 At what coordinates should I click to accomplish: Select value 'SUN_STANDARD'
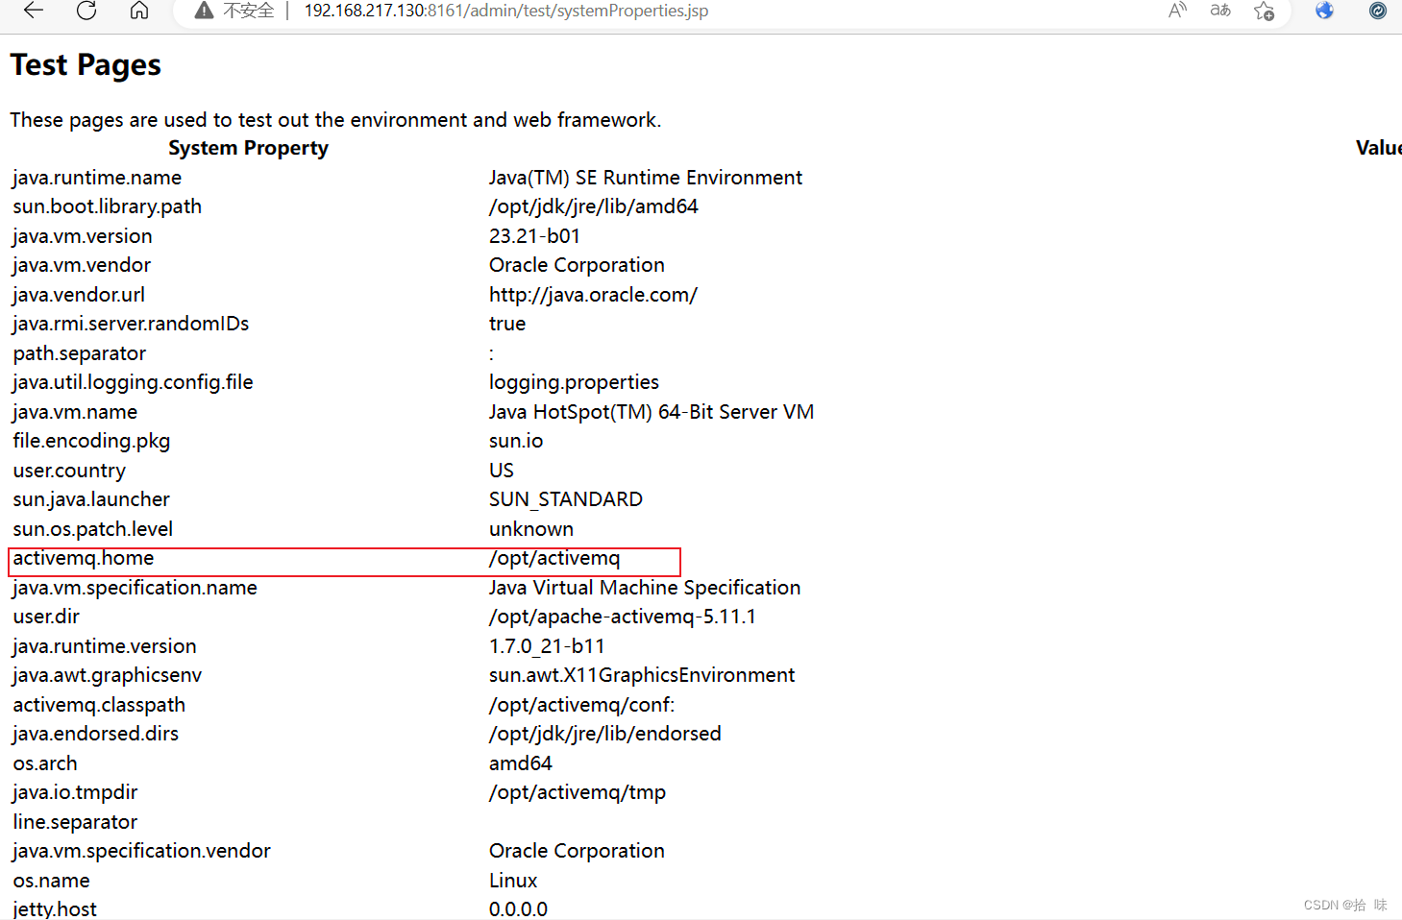click(x=566, y=499)
